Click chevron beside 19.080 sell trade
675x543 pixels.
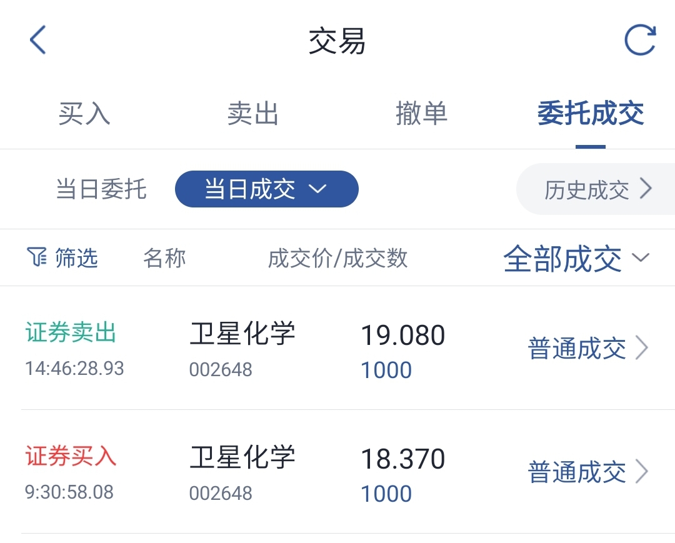point(642,348)
